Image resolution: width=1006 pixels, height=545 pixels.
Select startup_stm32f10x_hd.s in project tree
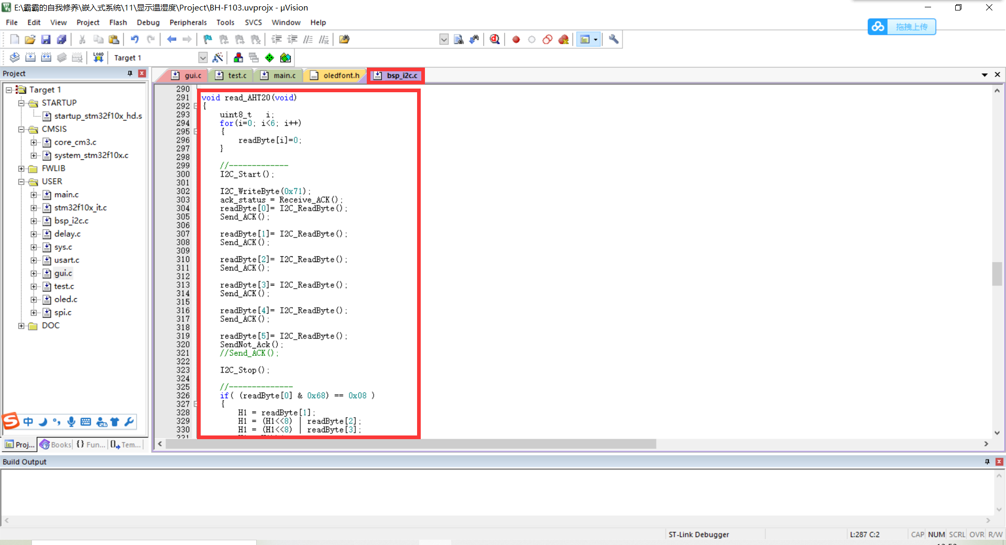click(x=98, y=116)
